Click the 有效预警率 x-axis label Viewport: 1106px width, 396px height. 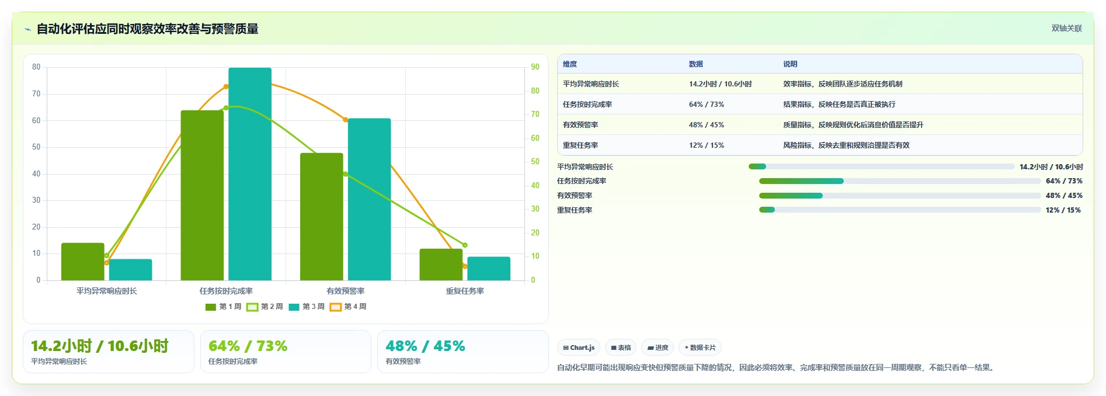(346, 291)
